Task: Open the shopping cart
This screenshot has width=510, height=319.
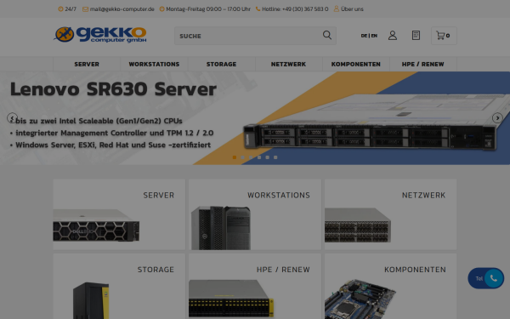Action: click(444, 36)
